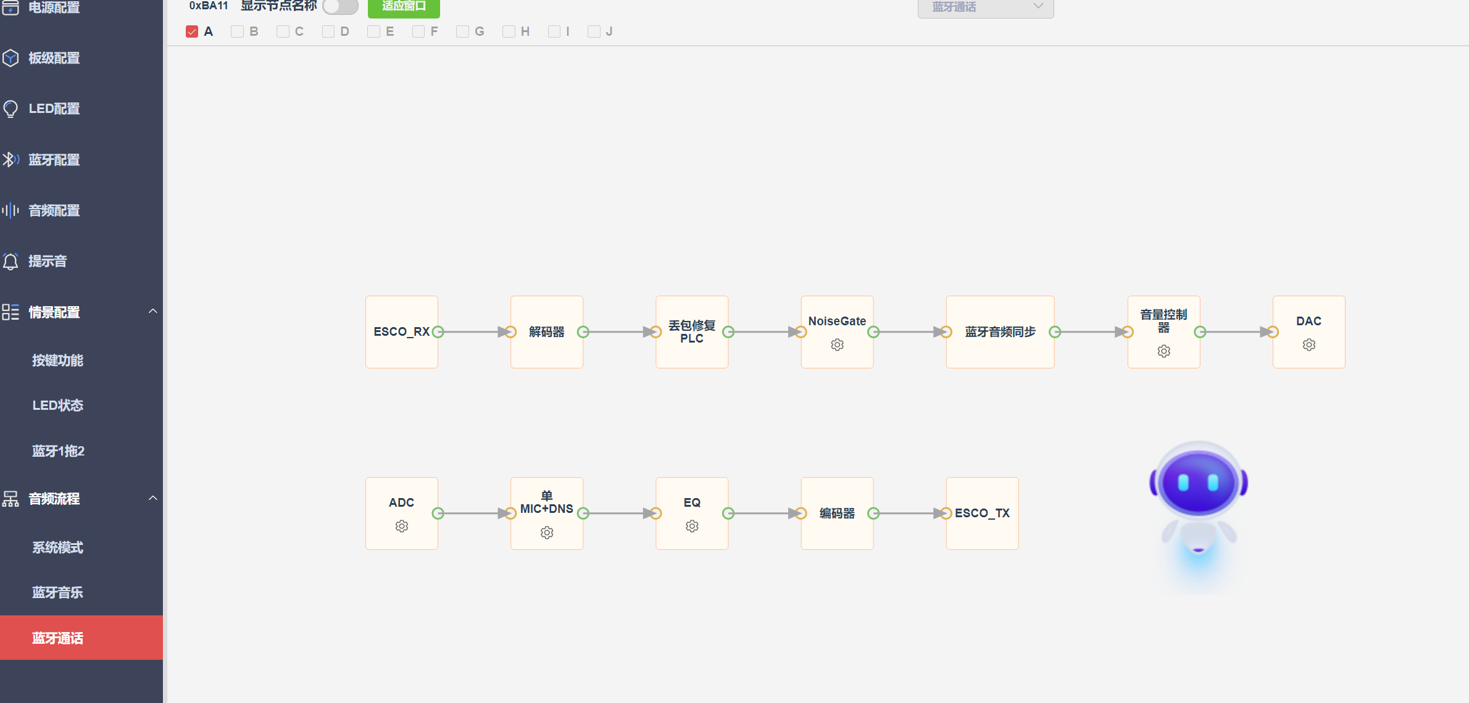Viewport: 1469px width, 703px height.
Task: Select the 解码器 node
Action: (547, 332)
